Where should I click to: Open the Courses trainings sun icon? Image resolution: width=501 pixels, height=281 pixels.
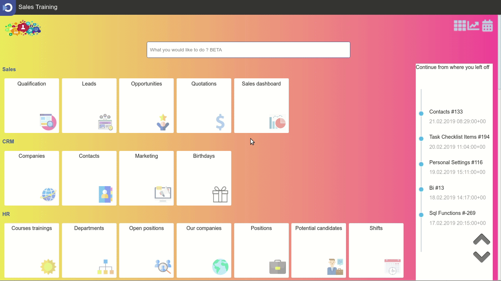(48, 267)
